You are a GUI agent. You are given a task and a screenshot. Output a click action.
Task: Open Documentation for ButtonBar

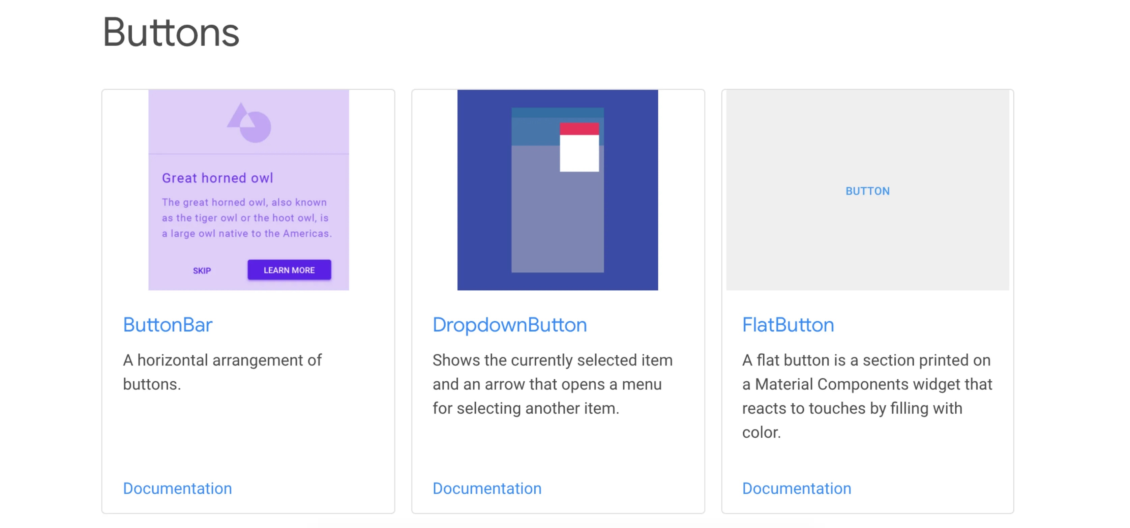click(x=177, y=488)
